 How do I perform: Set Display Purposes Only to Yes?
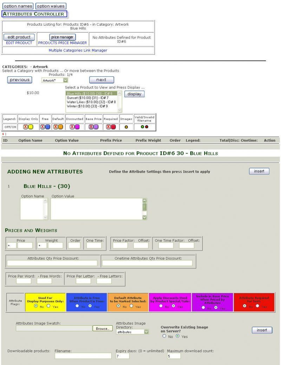point(48,306)
